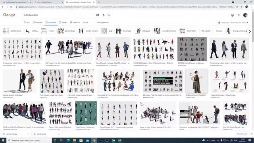
Task: Open a new browser tab
Action: point(99,2)
